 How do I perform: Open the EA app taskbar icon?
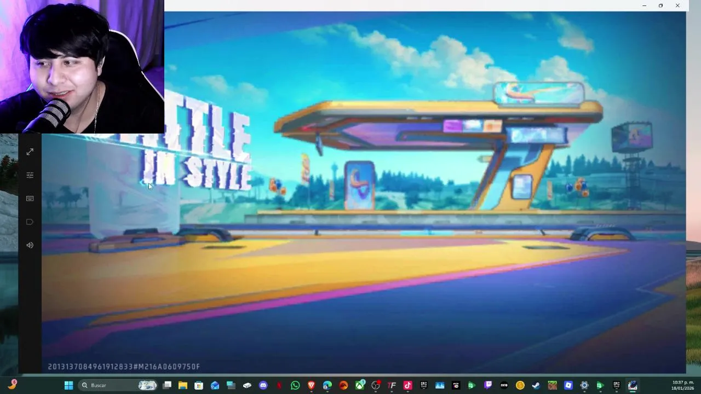coord(343,385)
